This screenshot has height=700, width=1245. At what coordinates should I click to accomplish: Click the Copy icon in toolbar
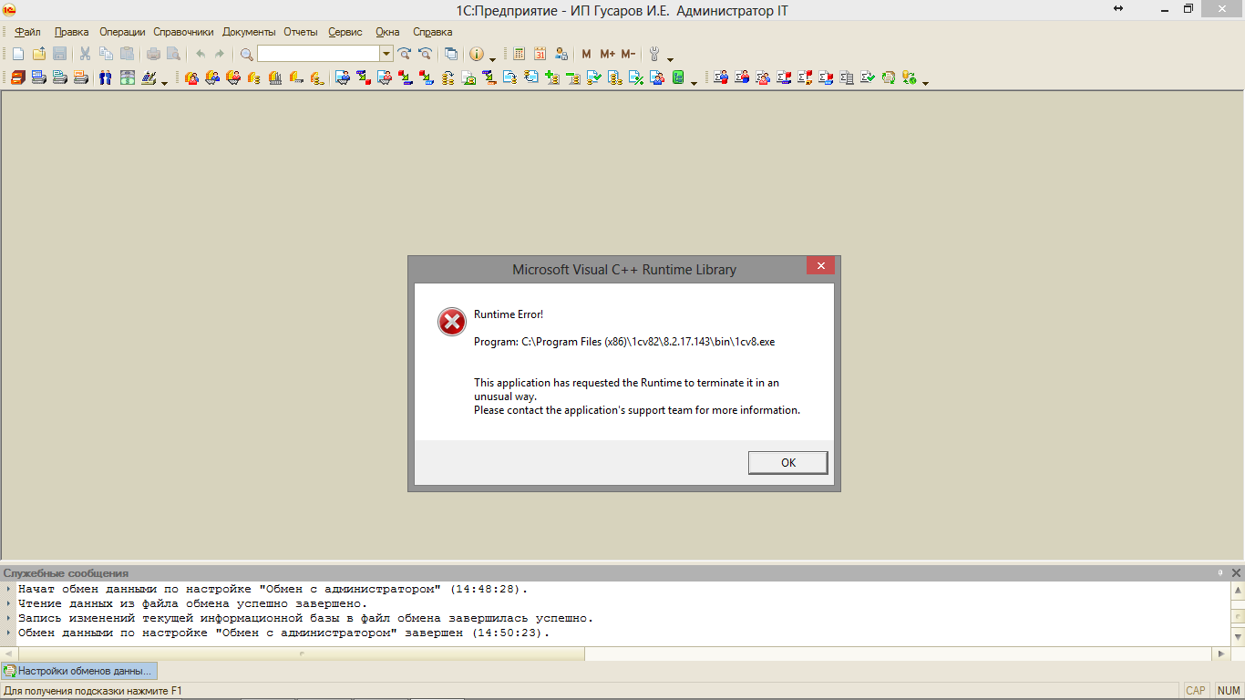click(106, 54)
